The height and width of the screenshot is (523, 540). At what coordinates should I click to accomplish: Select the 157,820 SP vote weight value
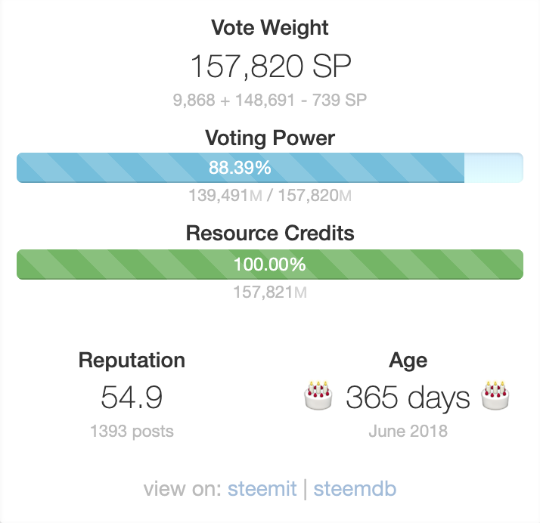pyautogui.click(x=270, y=66)
